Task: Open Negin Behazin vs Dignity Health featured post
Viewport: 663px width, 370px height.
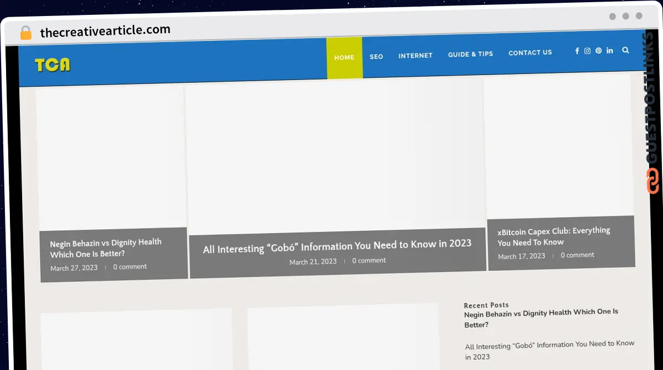Action: (x=106, y=248)
